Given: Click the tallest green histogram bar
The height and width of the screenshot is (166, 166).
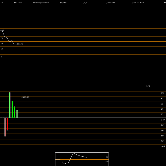Looking at the screenshot, I should [10, 105].
